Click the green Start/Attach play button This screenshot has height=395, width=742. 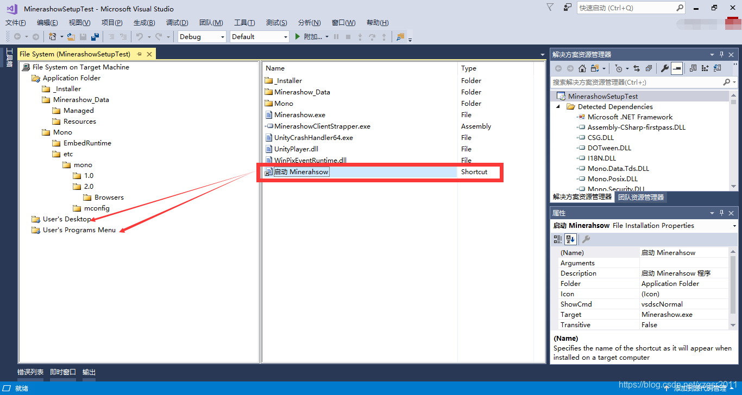[x=297, y=37]
